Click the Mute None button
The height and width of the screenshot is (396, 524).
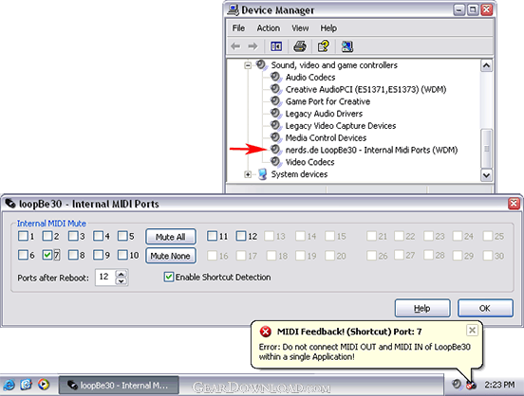[x=171, y=256]
